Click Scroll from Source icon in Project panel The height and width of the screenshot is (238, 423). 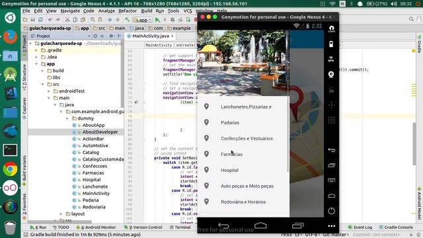tap(95, 36)
